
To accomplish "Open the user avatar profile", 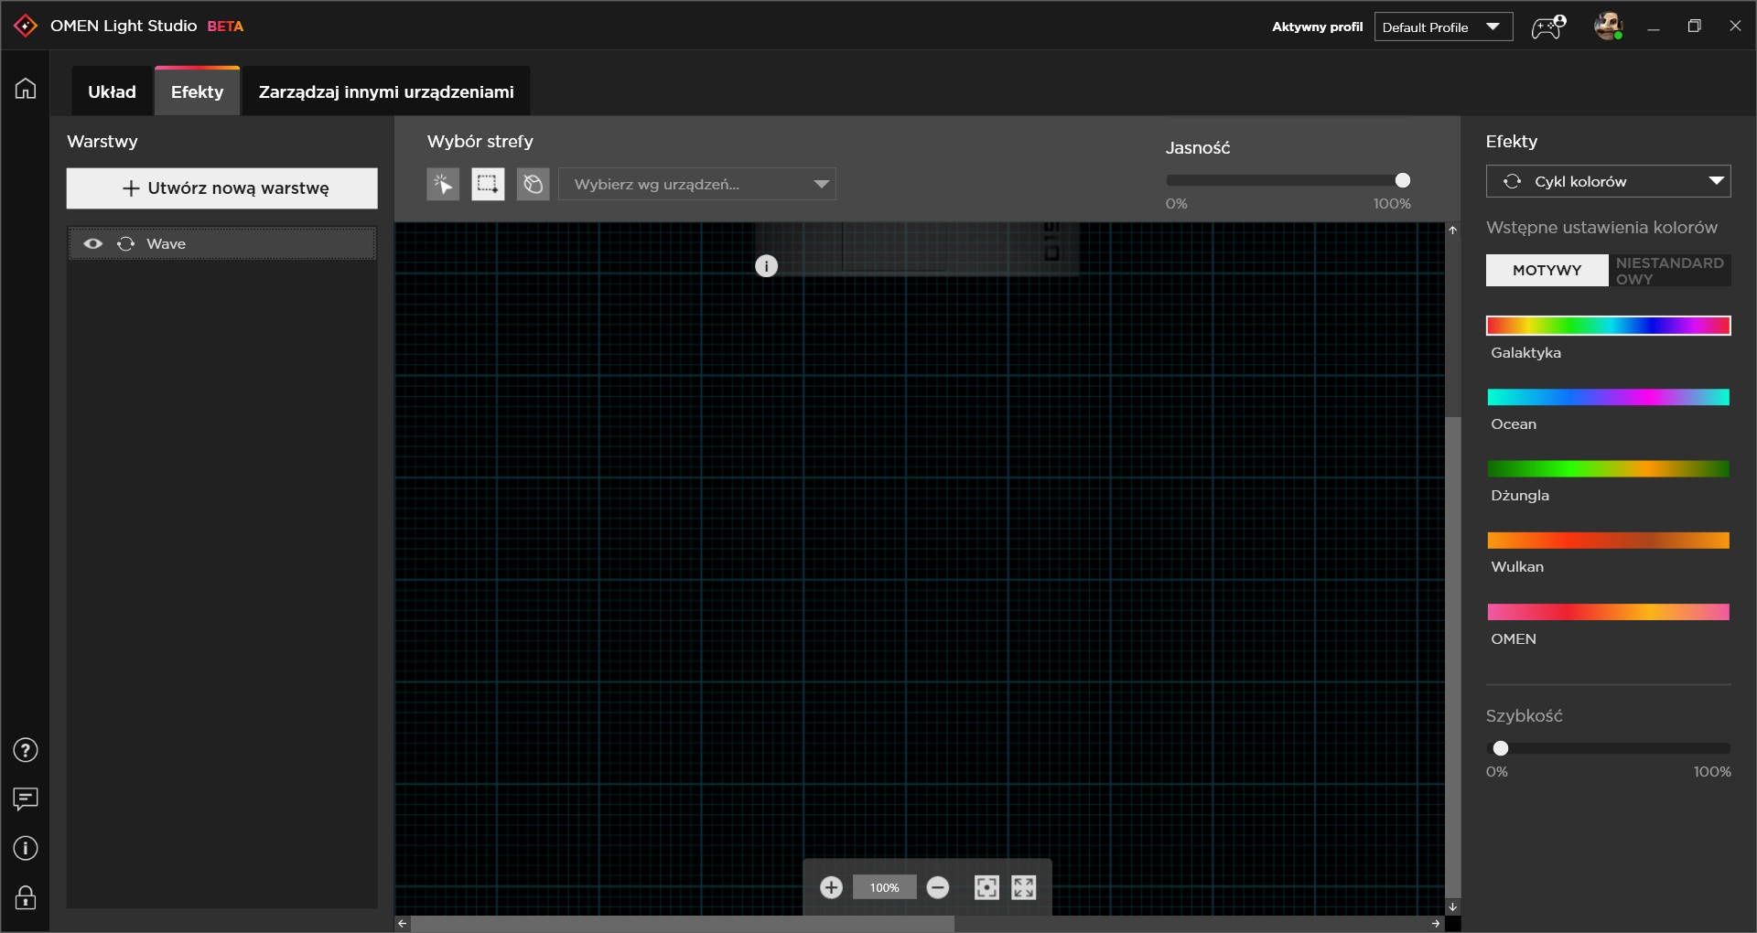I will point(1609,27).
